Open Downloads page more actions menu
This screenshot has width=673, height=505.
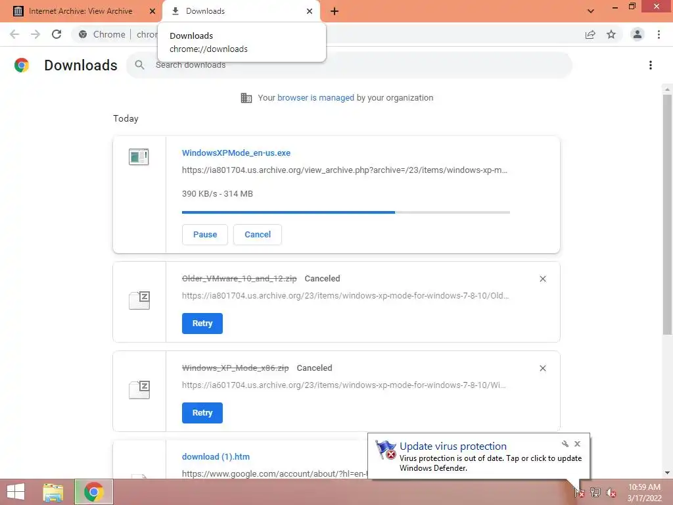click(x=651, y=65)
